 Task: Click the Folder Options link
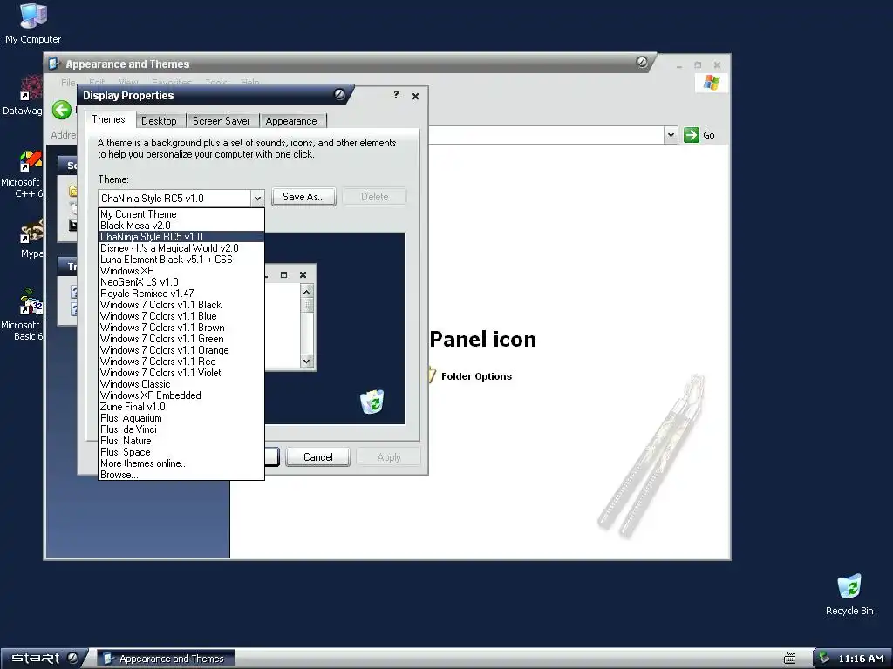476,376
